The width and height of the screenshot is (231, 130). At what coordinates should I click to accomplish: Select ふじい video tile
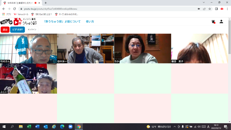(29, 78)
